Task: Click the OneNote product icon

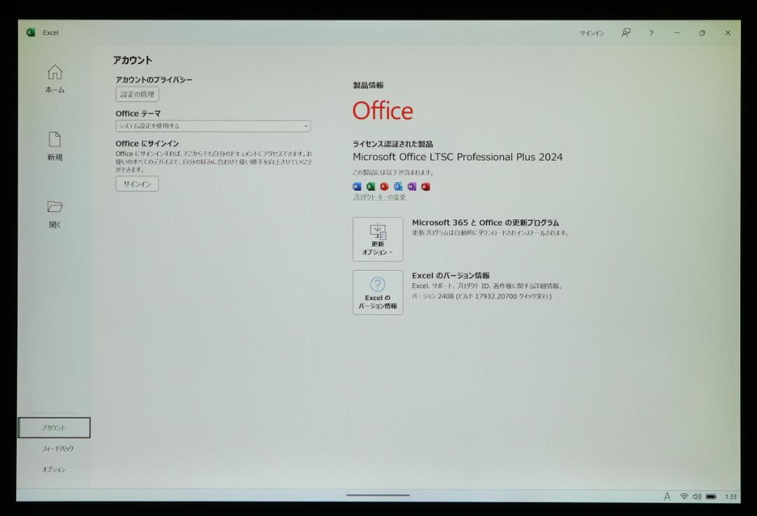Action: pos(411,186)
